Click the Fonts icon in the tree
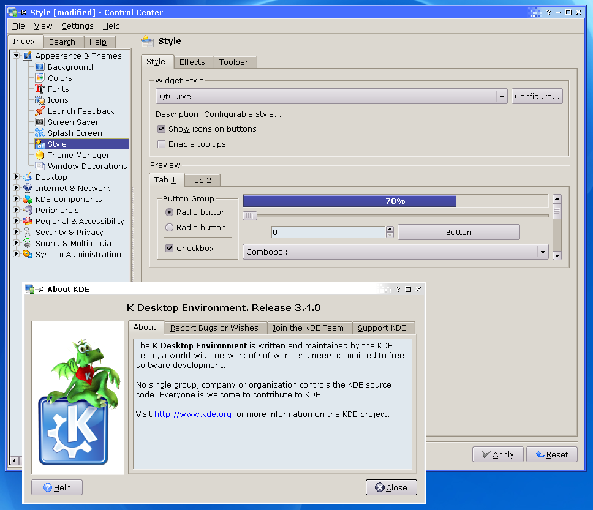 [40, 89]
